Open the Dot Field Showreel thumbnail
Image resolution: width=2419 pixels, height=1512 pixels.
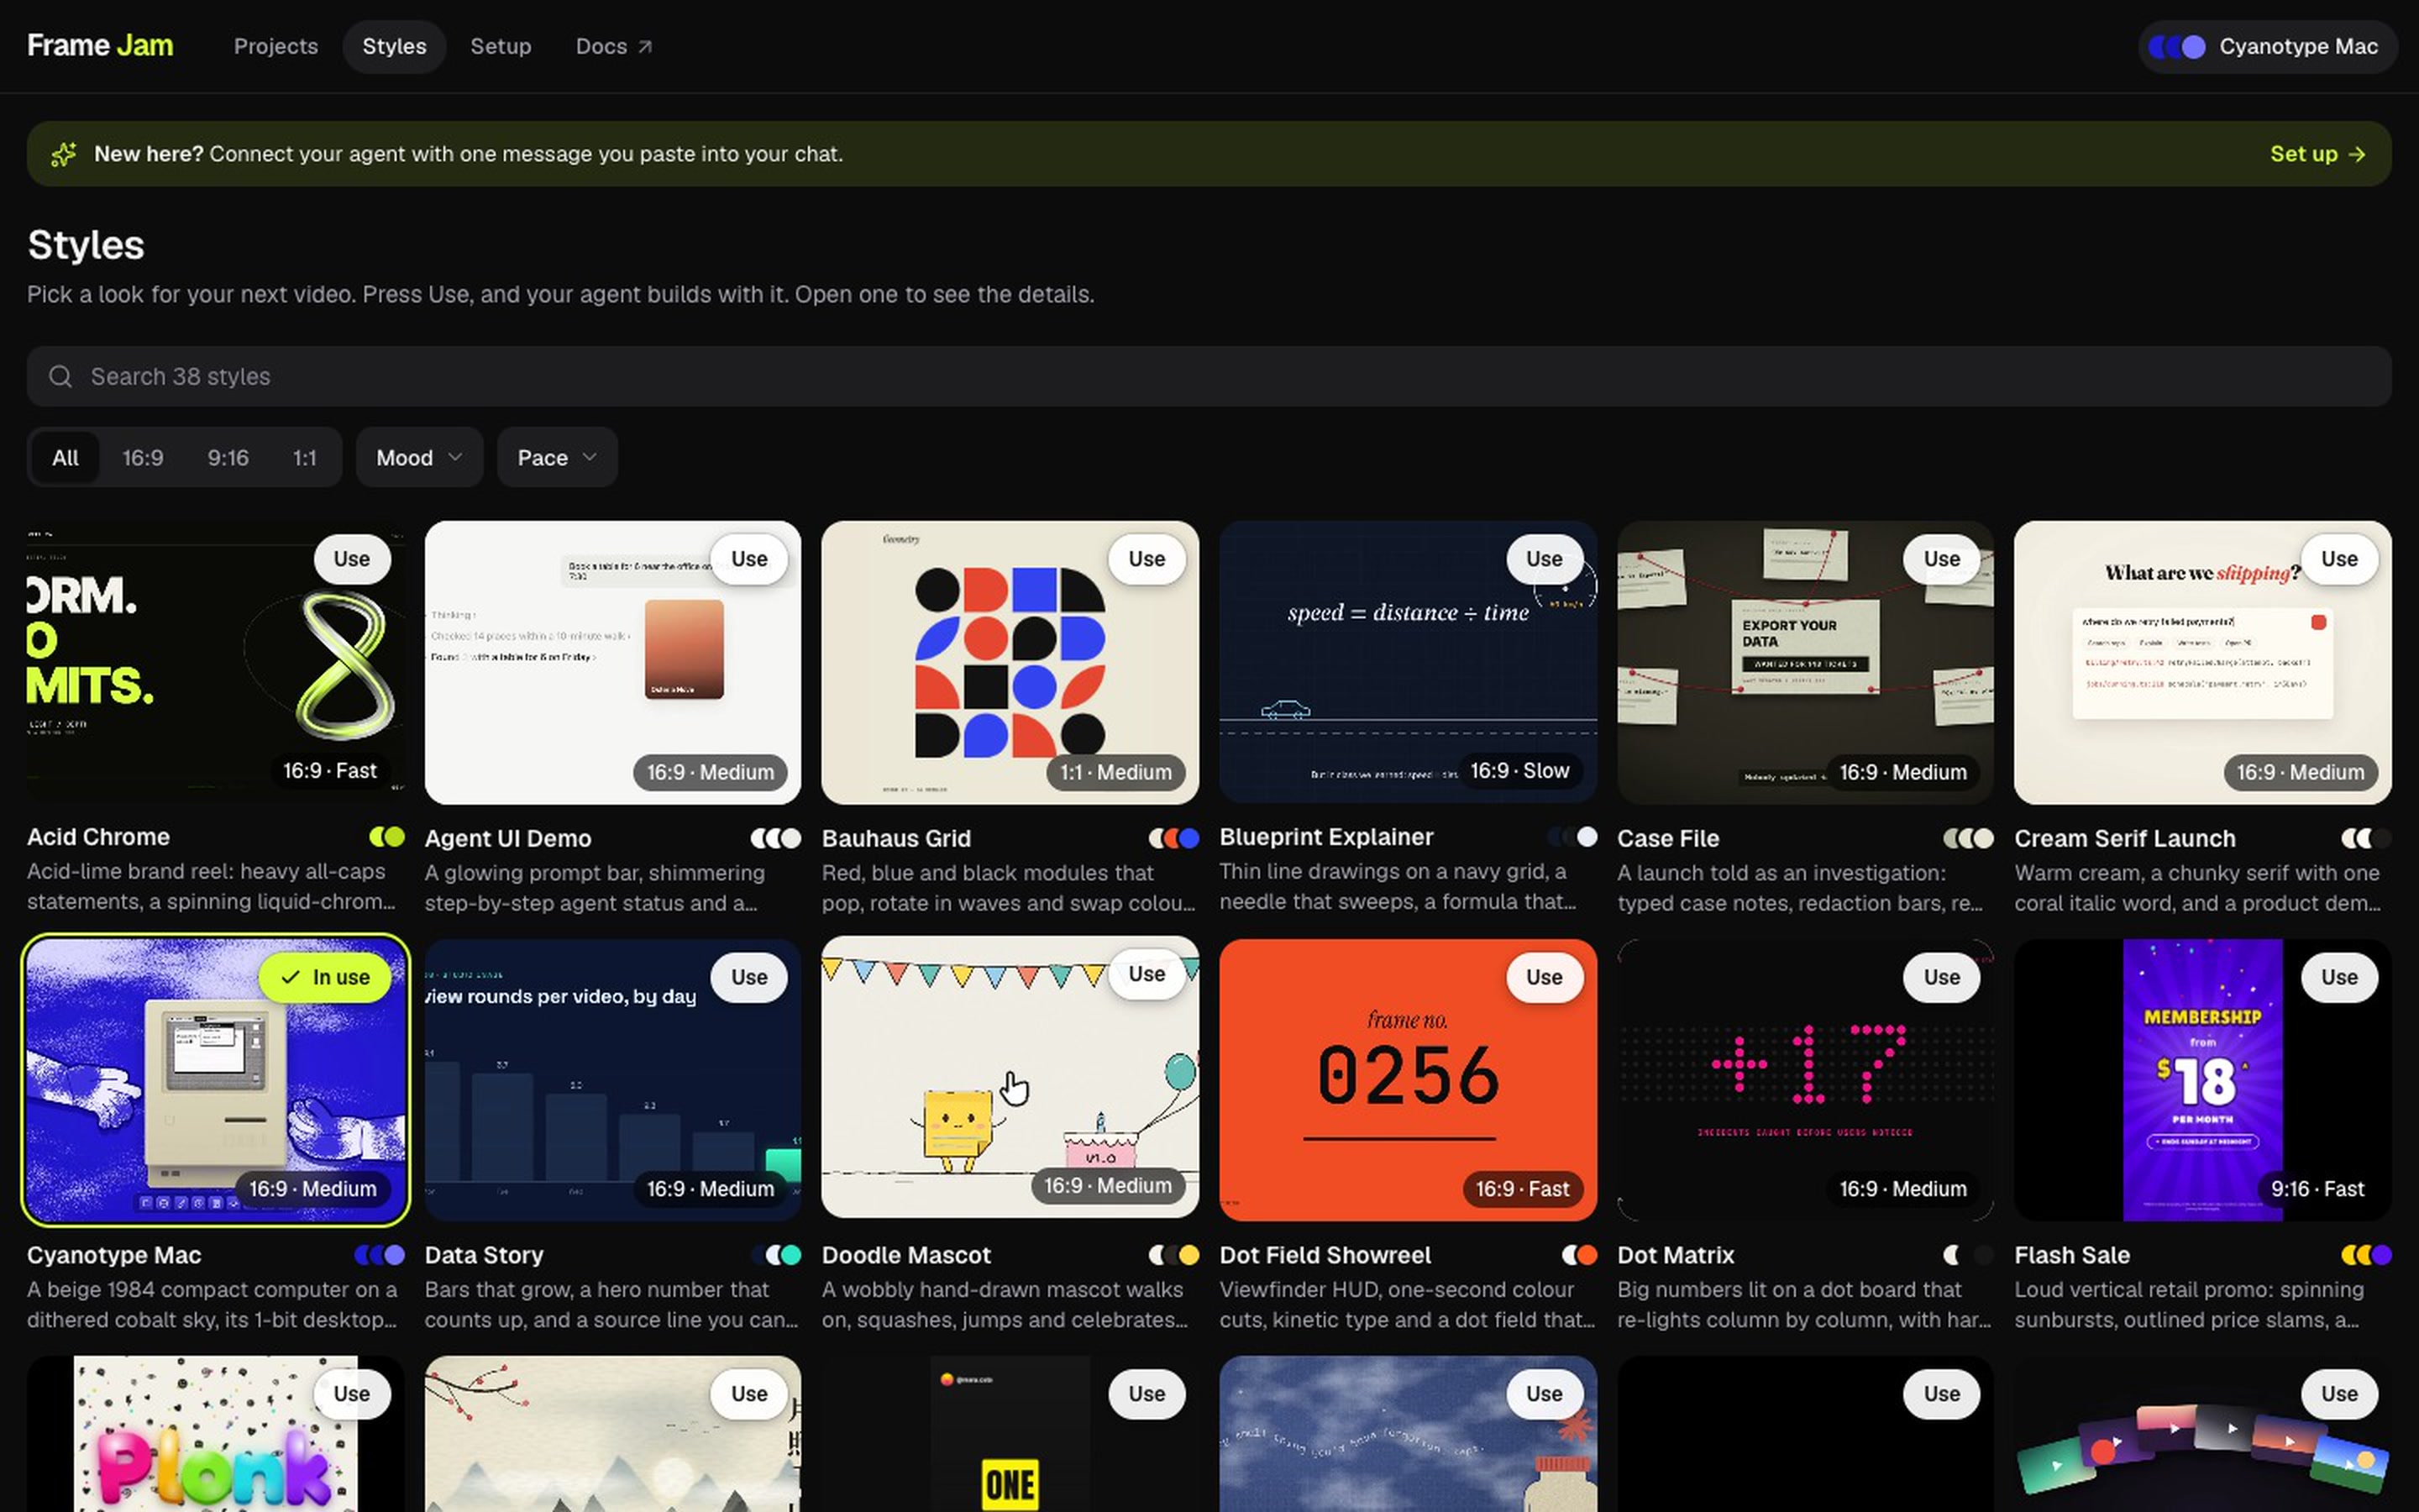click(1408, 1079)
